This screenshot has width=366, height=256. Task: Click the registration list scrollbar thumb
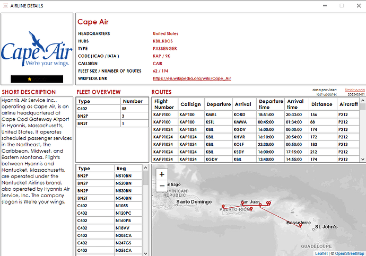[145, 178]
